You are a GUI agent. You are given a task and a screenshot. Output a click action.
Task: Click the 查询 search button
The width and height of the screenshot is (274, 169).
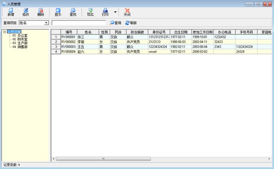click(x=116, y=23)
